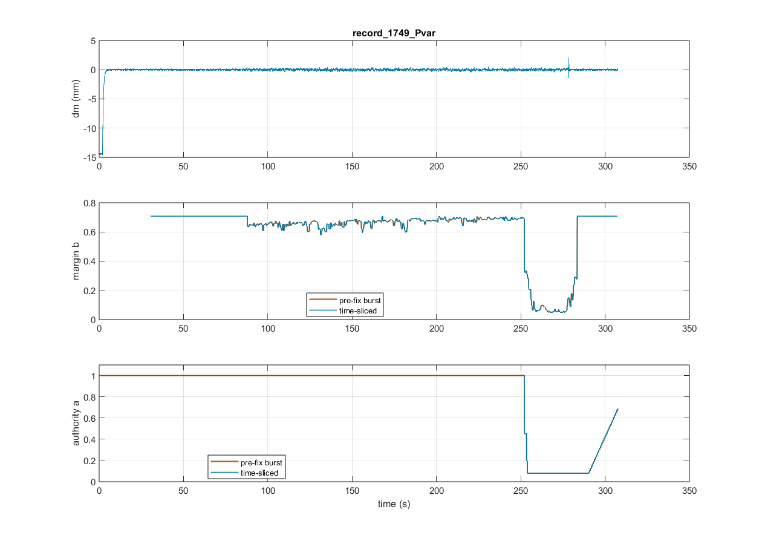Select the 0.4 tick on the margin b axis
Image resolution: width=762 pixels, height=541 pixels.
pos(90,261)
